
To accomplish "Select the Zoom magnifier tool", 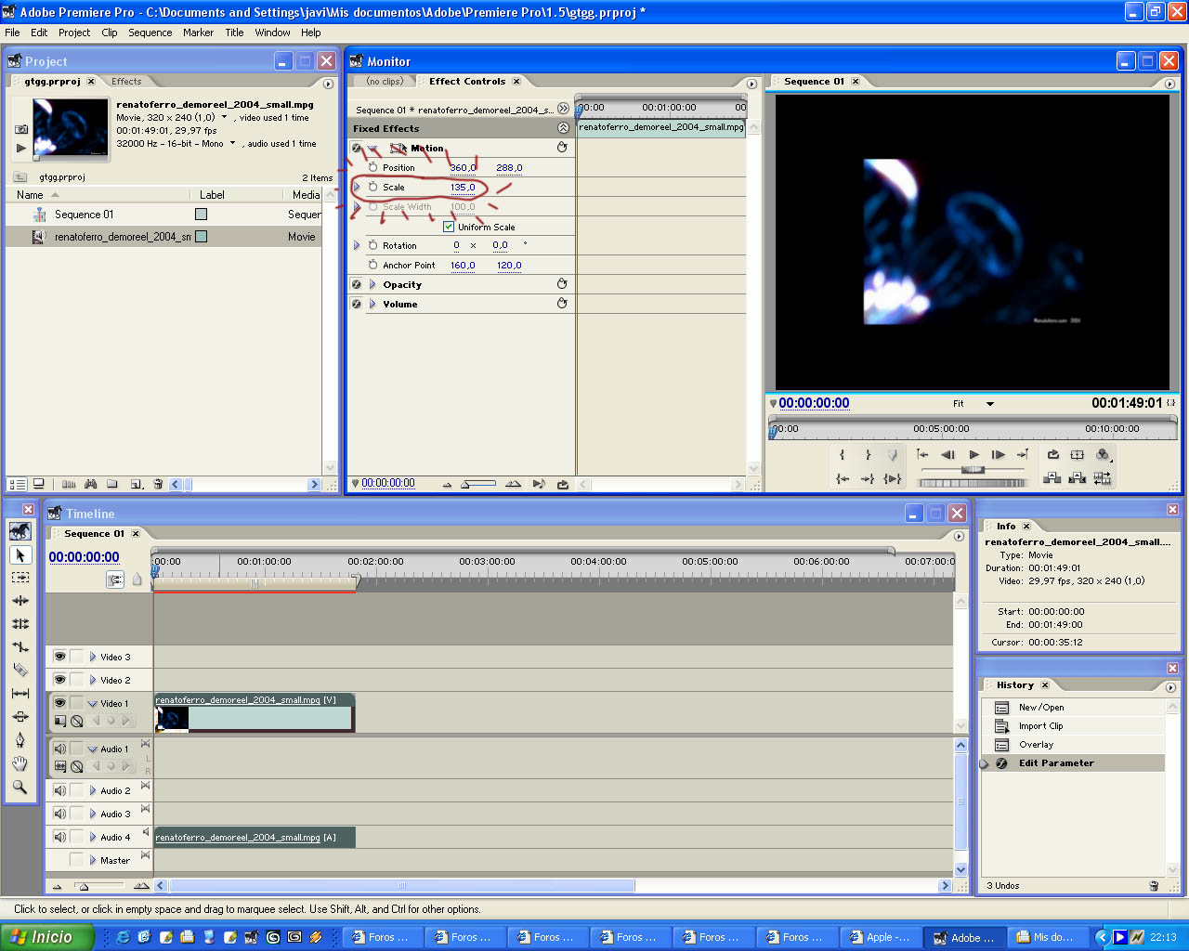I will click(20, 787).
